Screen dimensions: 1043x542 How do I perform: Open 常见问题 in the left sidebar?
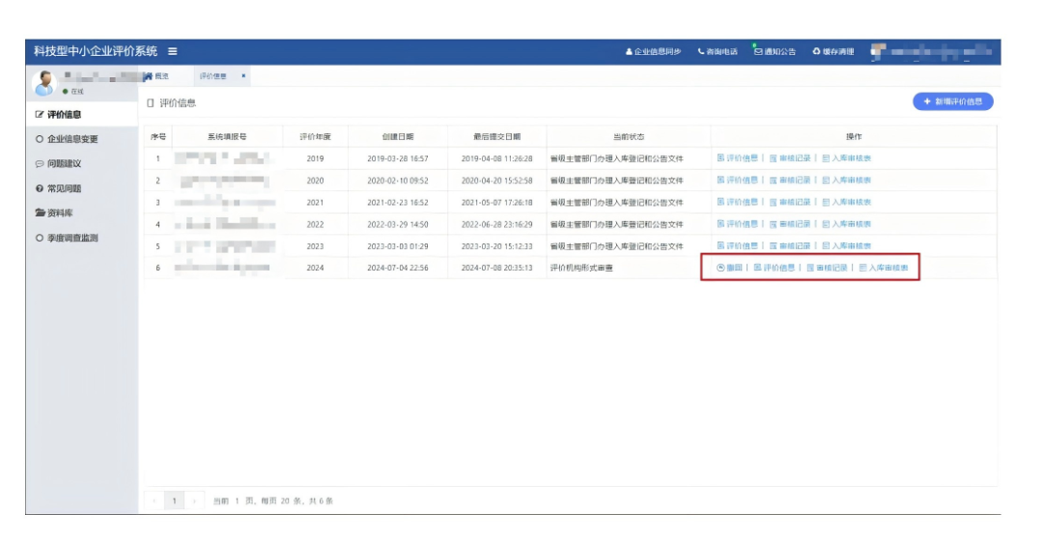64,188
